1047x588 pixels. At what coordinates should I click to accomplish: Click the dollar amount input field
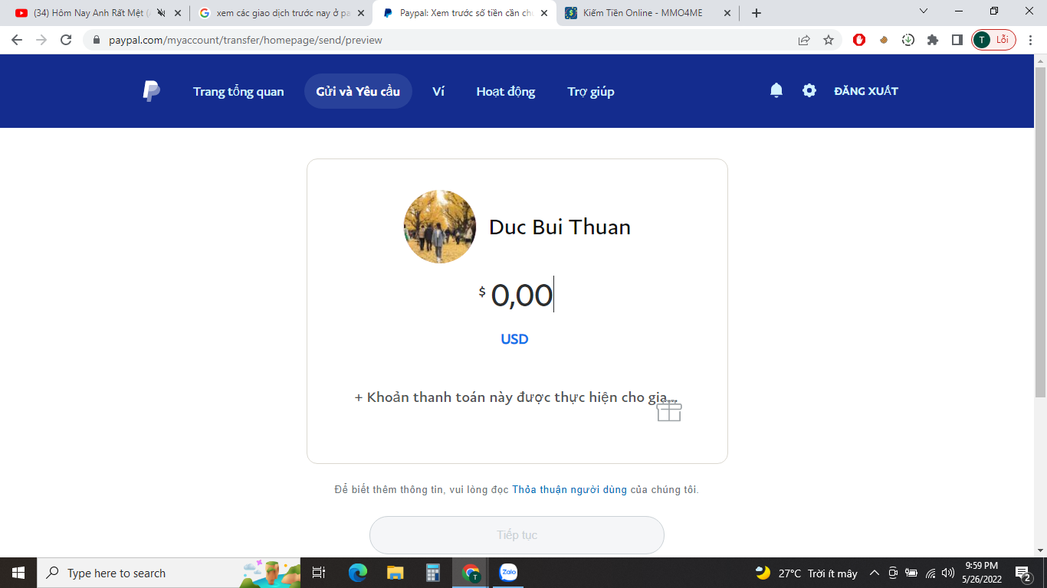point(521,296)
